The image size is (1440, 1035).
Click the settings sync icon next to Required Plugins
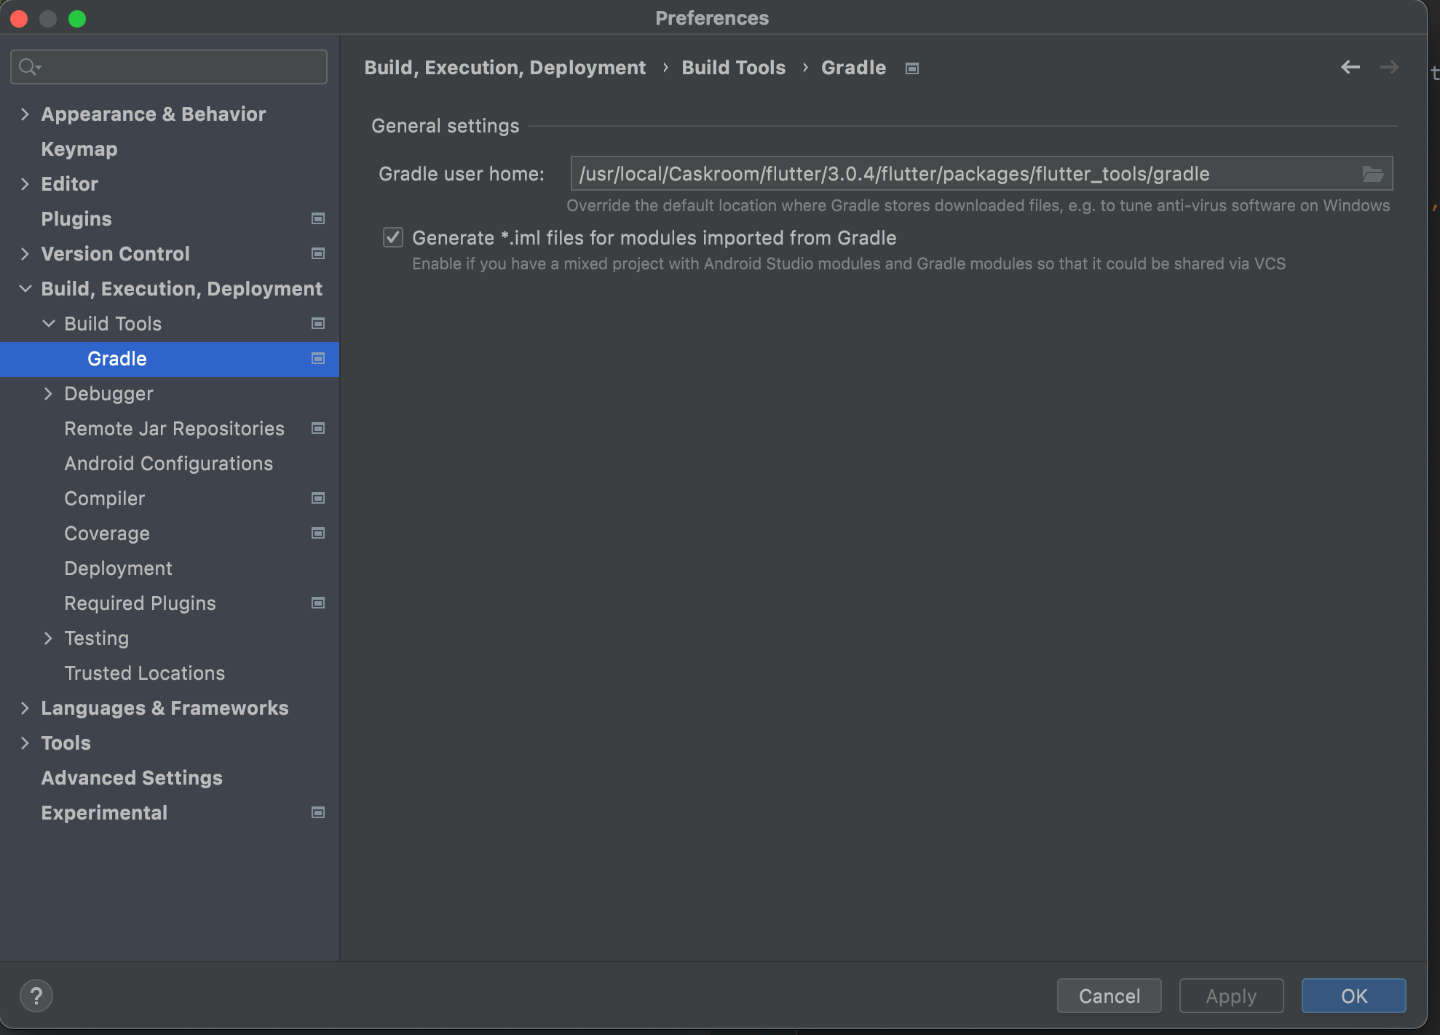tap(319, 603)
